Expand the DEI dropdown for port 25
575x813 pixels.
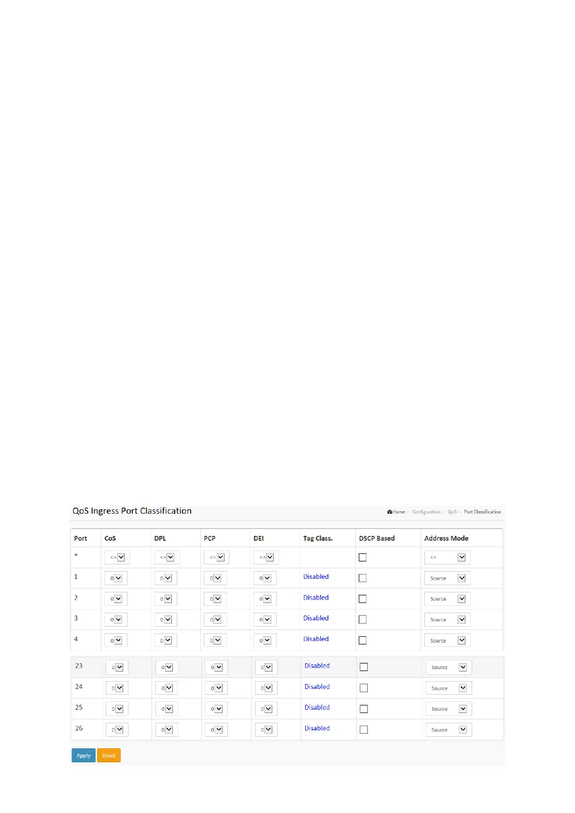(266, 709)
